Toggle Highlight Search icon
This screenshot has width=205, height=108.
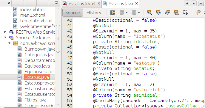[x=176, y=12]
